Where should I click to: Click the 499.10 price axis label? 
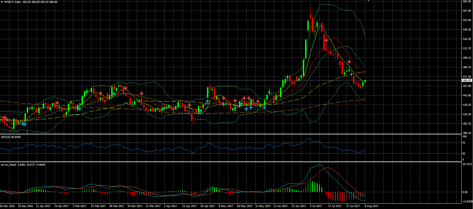(x=467, y=58)
